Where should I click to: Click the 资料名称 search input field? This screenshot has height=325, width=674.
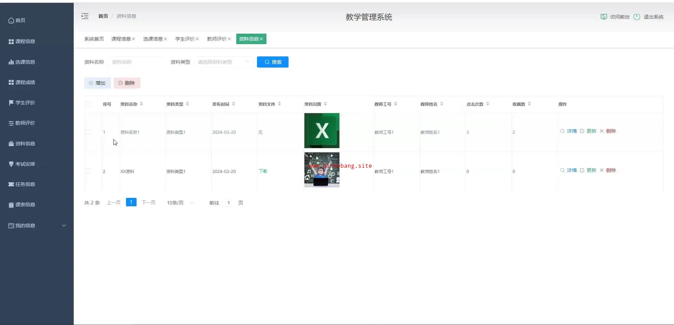[x=137, y=62]
